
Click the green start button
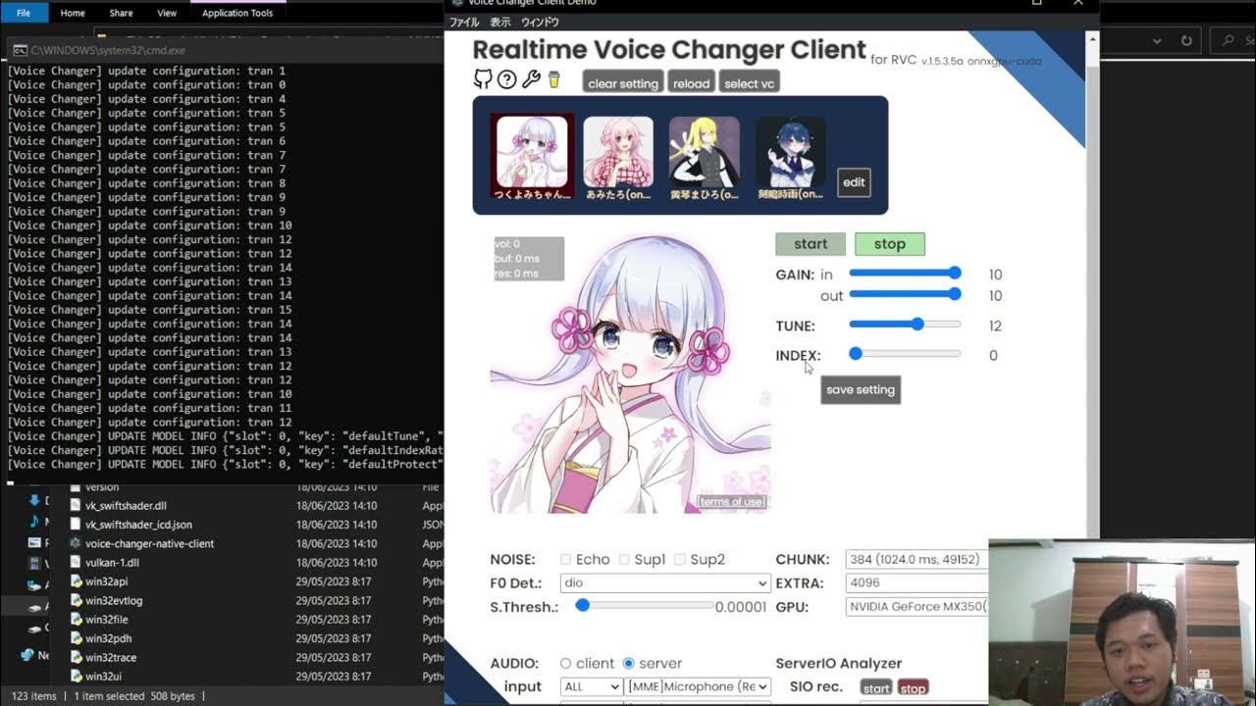point(811,244)
